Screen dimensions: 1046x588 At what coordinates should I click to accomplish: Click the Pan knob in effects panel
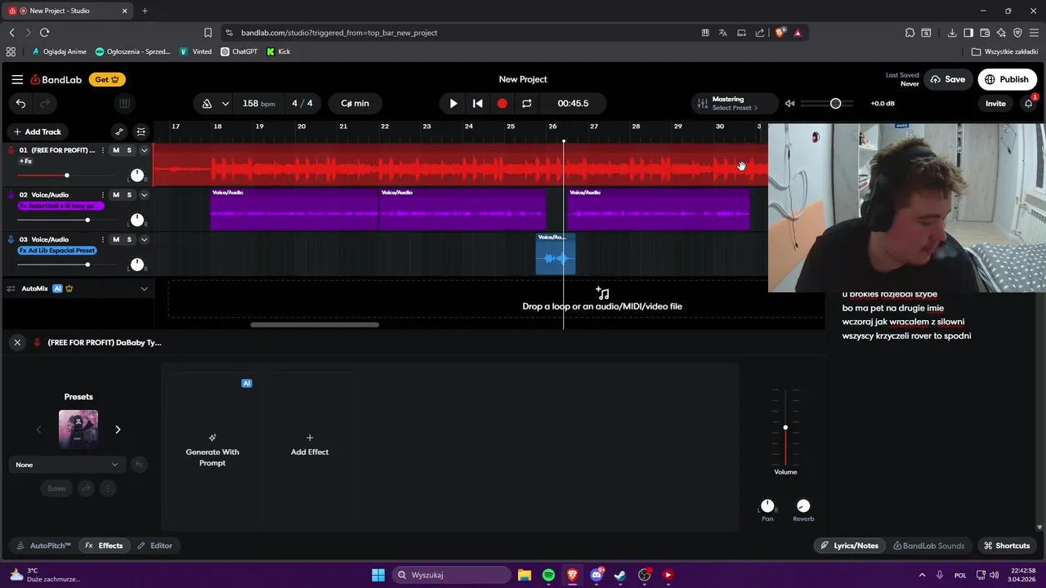click(767, 506)
